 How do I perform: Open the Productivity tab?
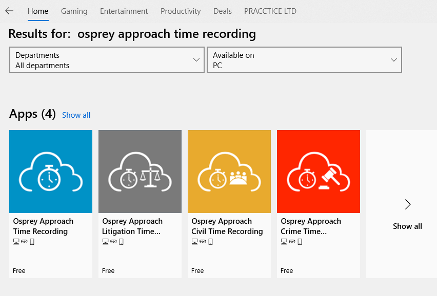181,11
